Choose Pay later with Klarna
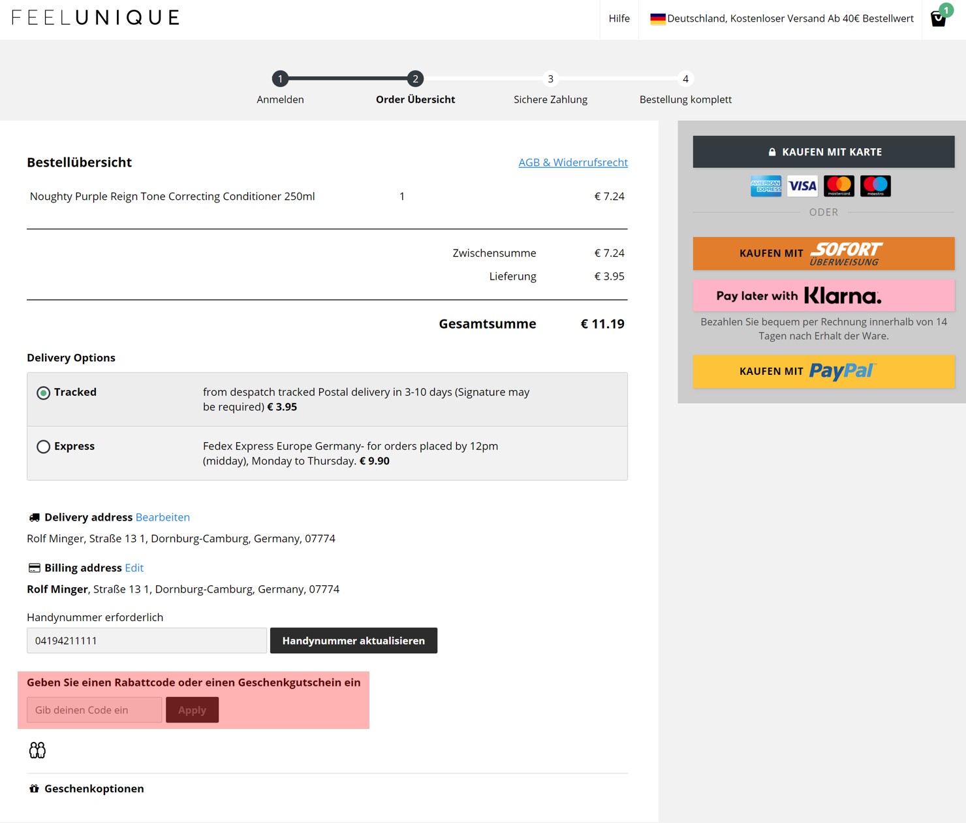The height and width of the screenshot is (823, 966). pos(824,296)
